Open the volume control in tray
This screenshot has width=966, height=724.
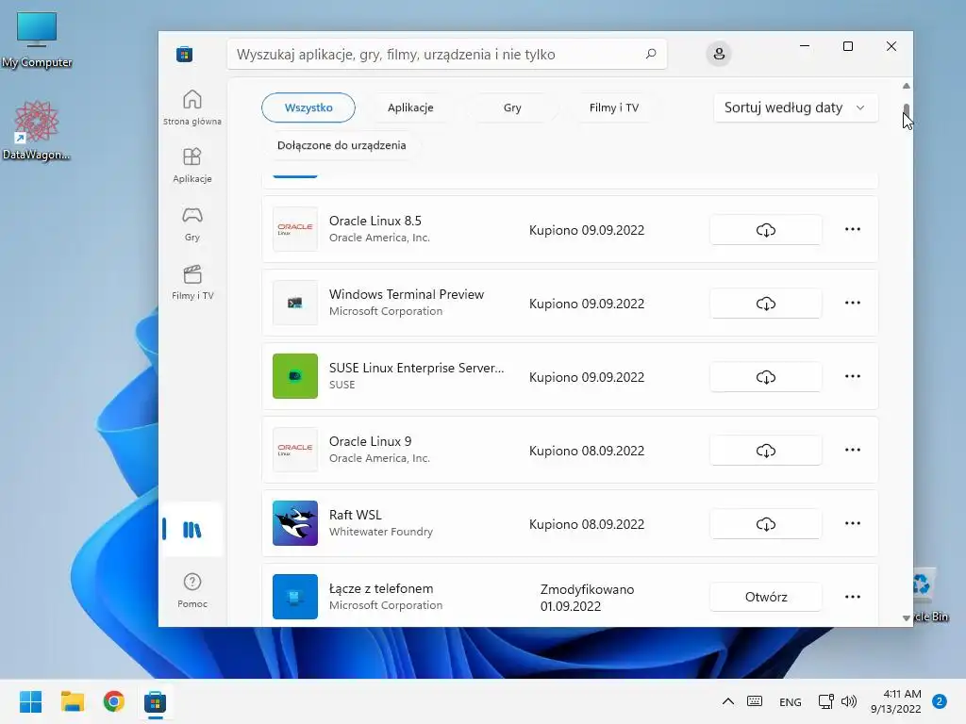pyautogui.click(x=849, y=701)
